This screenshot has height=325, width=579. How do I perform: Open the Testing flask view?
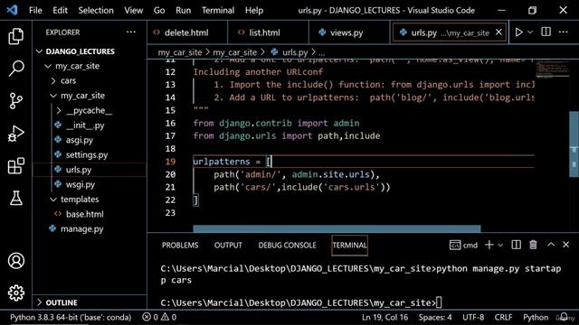[x=16, y=199]
